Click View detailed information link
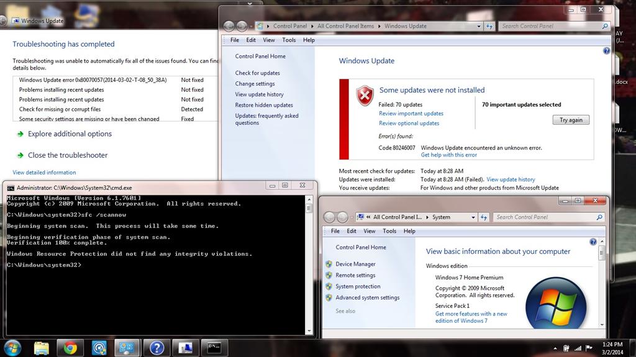The height and width of the screenshot is (357, 636). pyautogui.click(x=44, y=173)
